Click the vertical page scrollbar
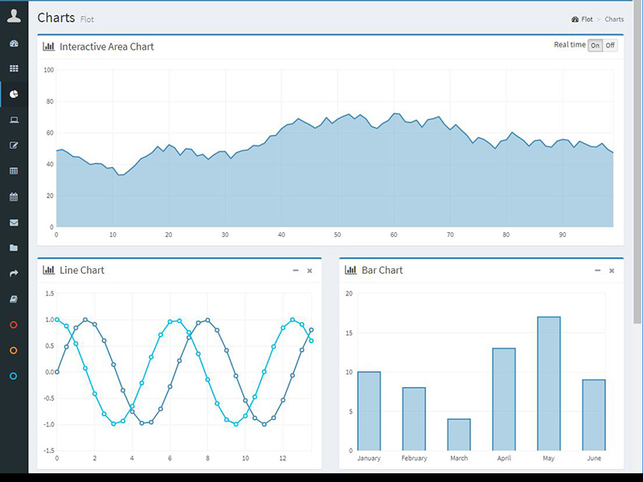This screenshot has height=482, width=643. pyautogui.click(x=637, y=162)
